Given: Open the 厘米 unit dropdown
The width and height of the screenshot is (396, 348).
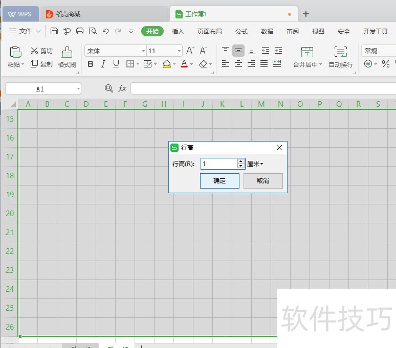Looking at the screenshot, I should pos(255,164).
